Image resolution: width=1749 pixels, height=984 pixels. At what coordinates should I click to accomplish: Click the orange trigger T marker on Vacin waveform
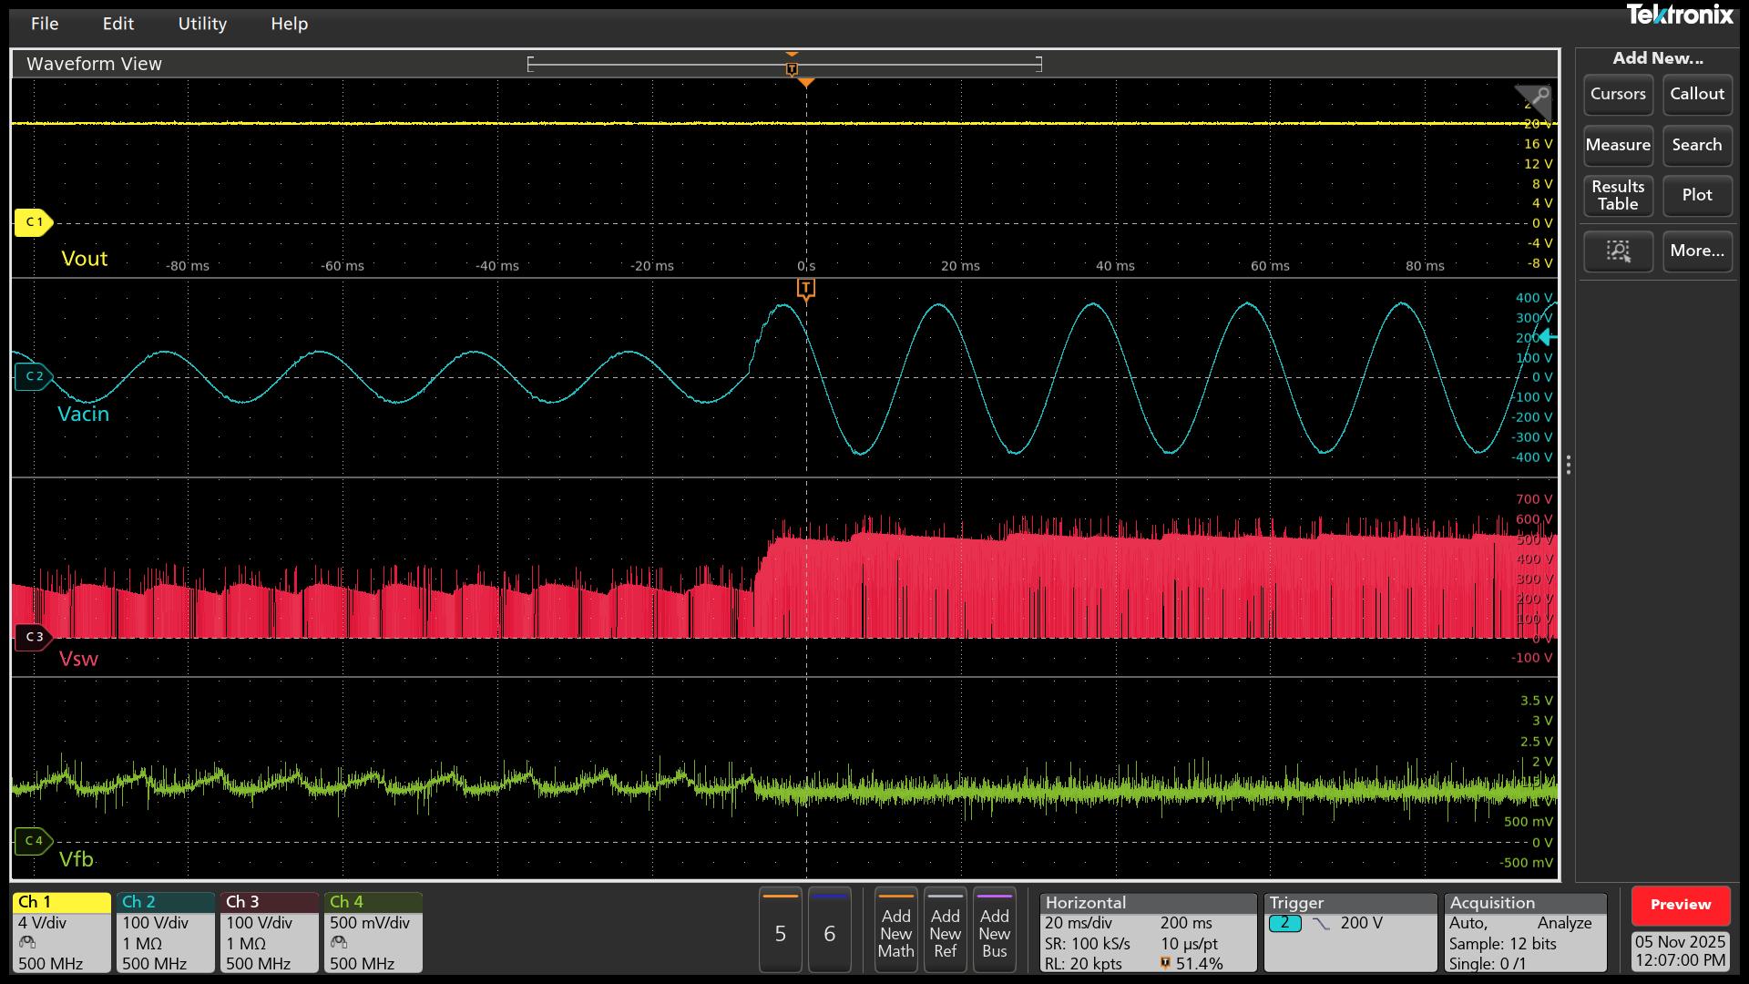[x=805, y=289]
